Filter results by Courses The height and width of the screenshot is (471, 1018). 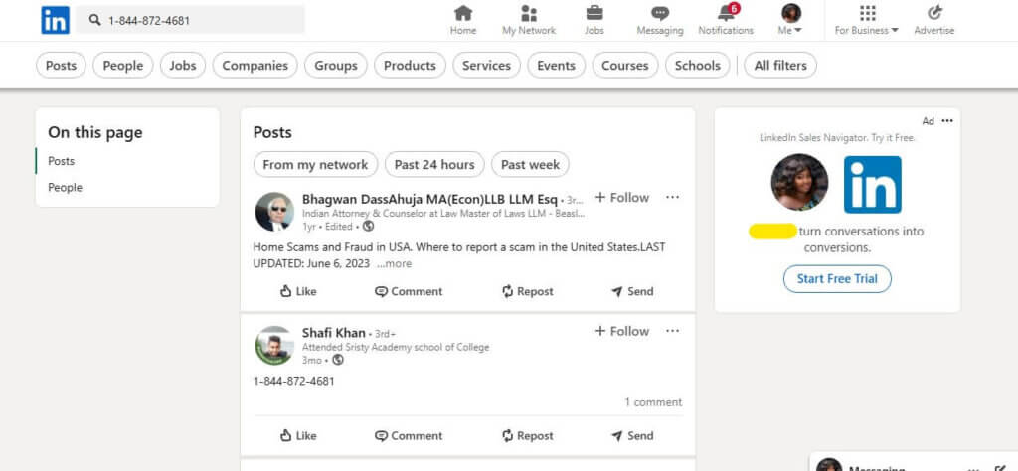point(625,65)
